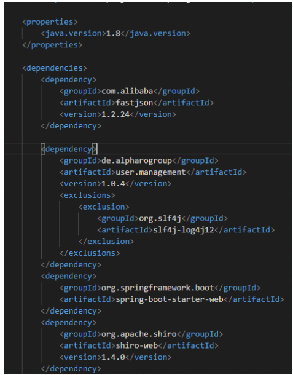Place cursor on opening properties tag
Viewport: 293px width, 375px height.
50,22
